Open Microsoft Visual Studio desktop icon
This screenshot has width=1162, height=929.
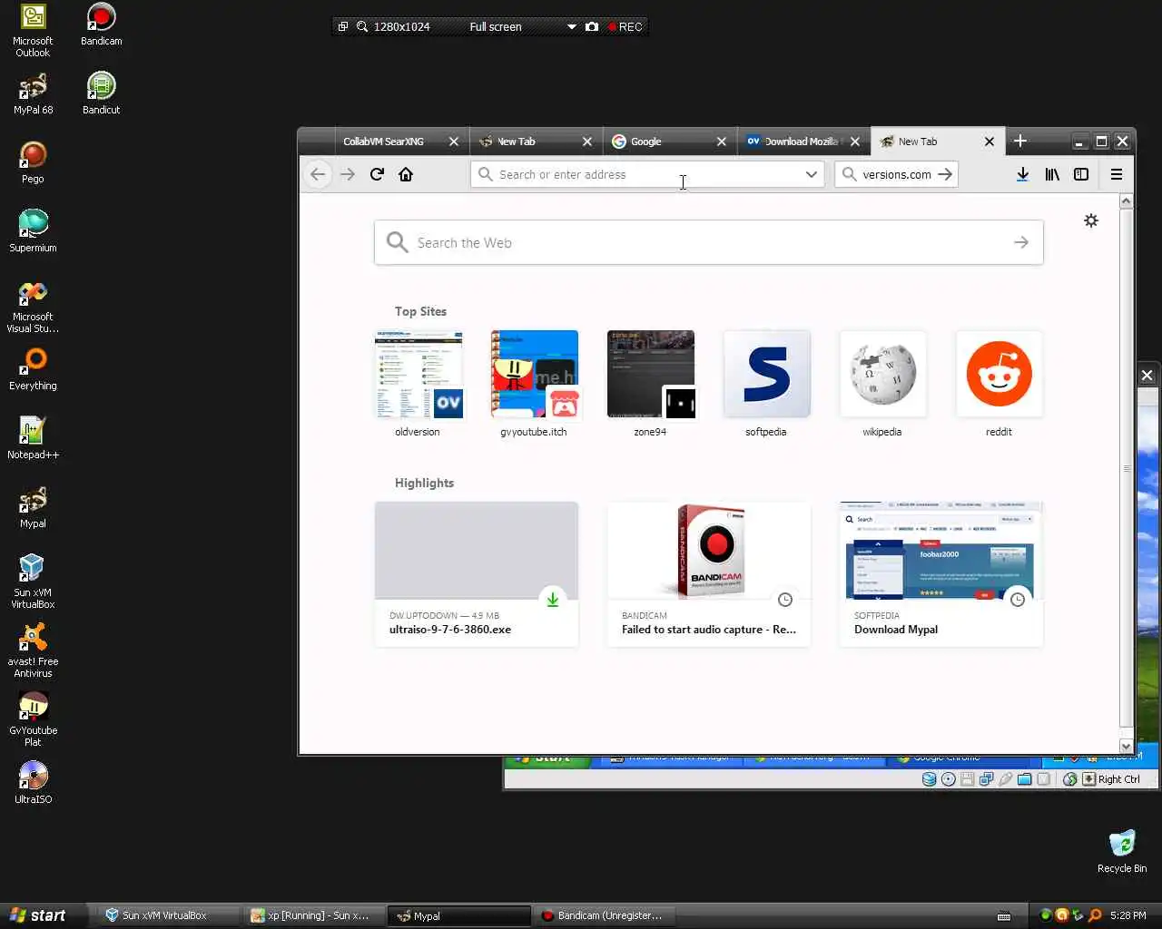click(x=33, y=308)
